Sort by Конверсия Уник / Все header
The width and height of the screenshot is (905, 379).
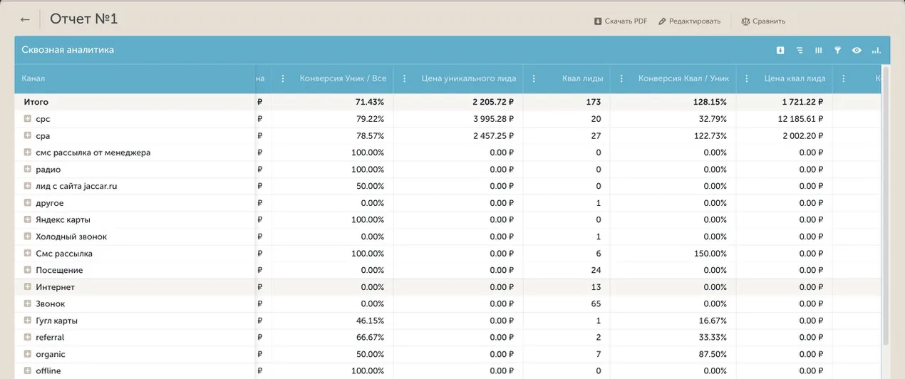point(343,79)
